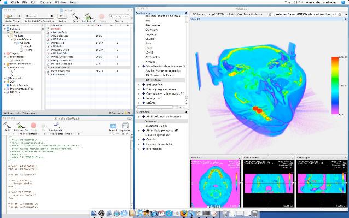Open the Active Build Configuration popup
Viewport: 349px width, 218px height.
click(39, 16)
